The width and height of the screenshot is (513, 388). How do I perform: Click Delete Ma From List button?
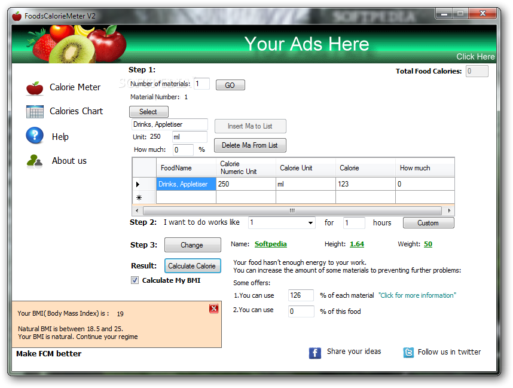(x=251, y=145)
